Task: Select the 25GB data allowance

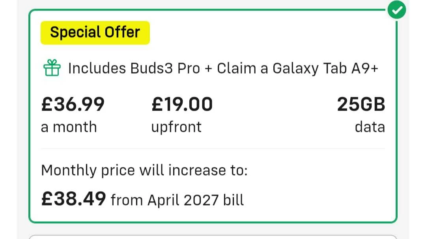Action: click(x=361, y=105)
